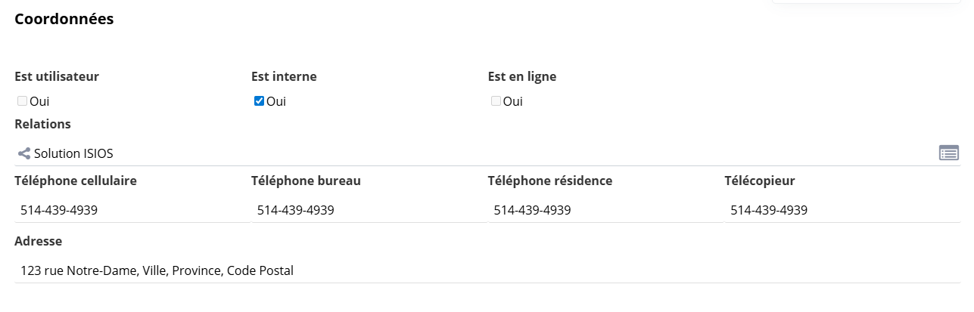Click the Téléphone cellulaire input field

(132, 210)
